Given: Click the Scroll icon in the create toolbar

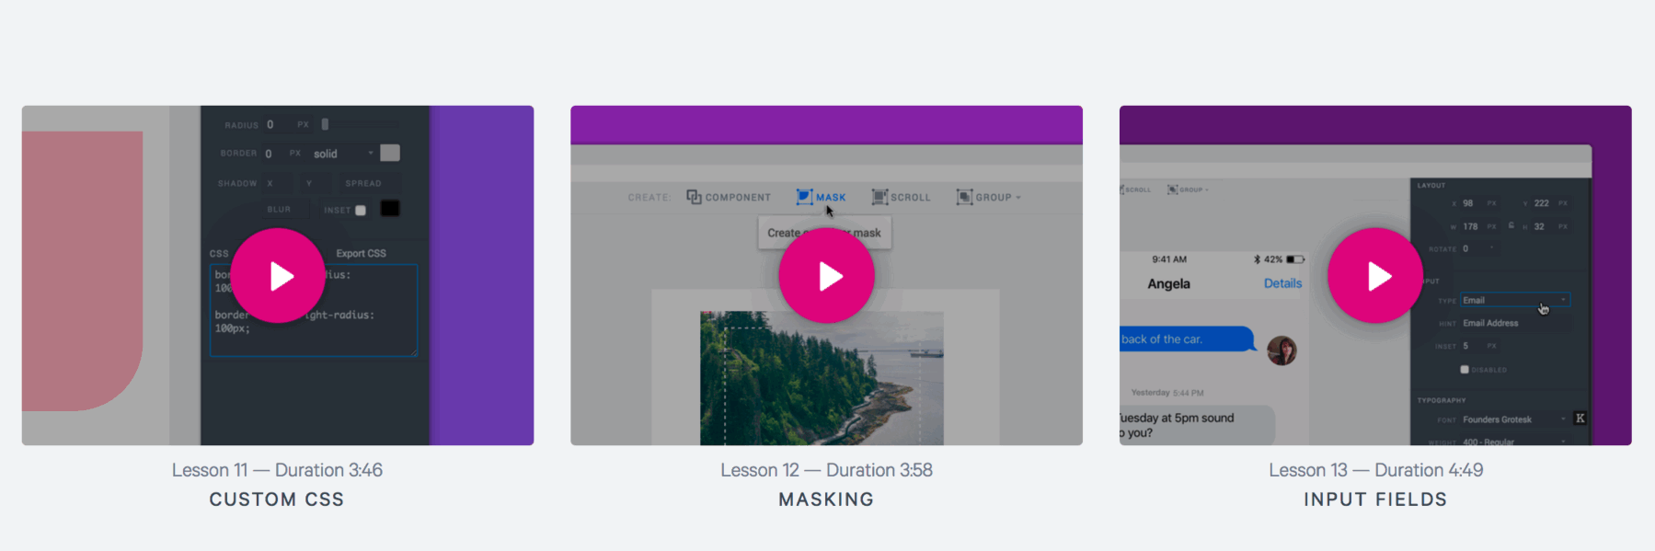Looking at the screenshot, I should tap(879, 197).
